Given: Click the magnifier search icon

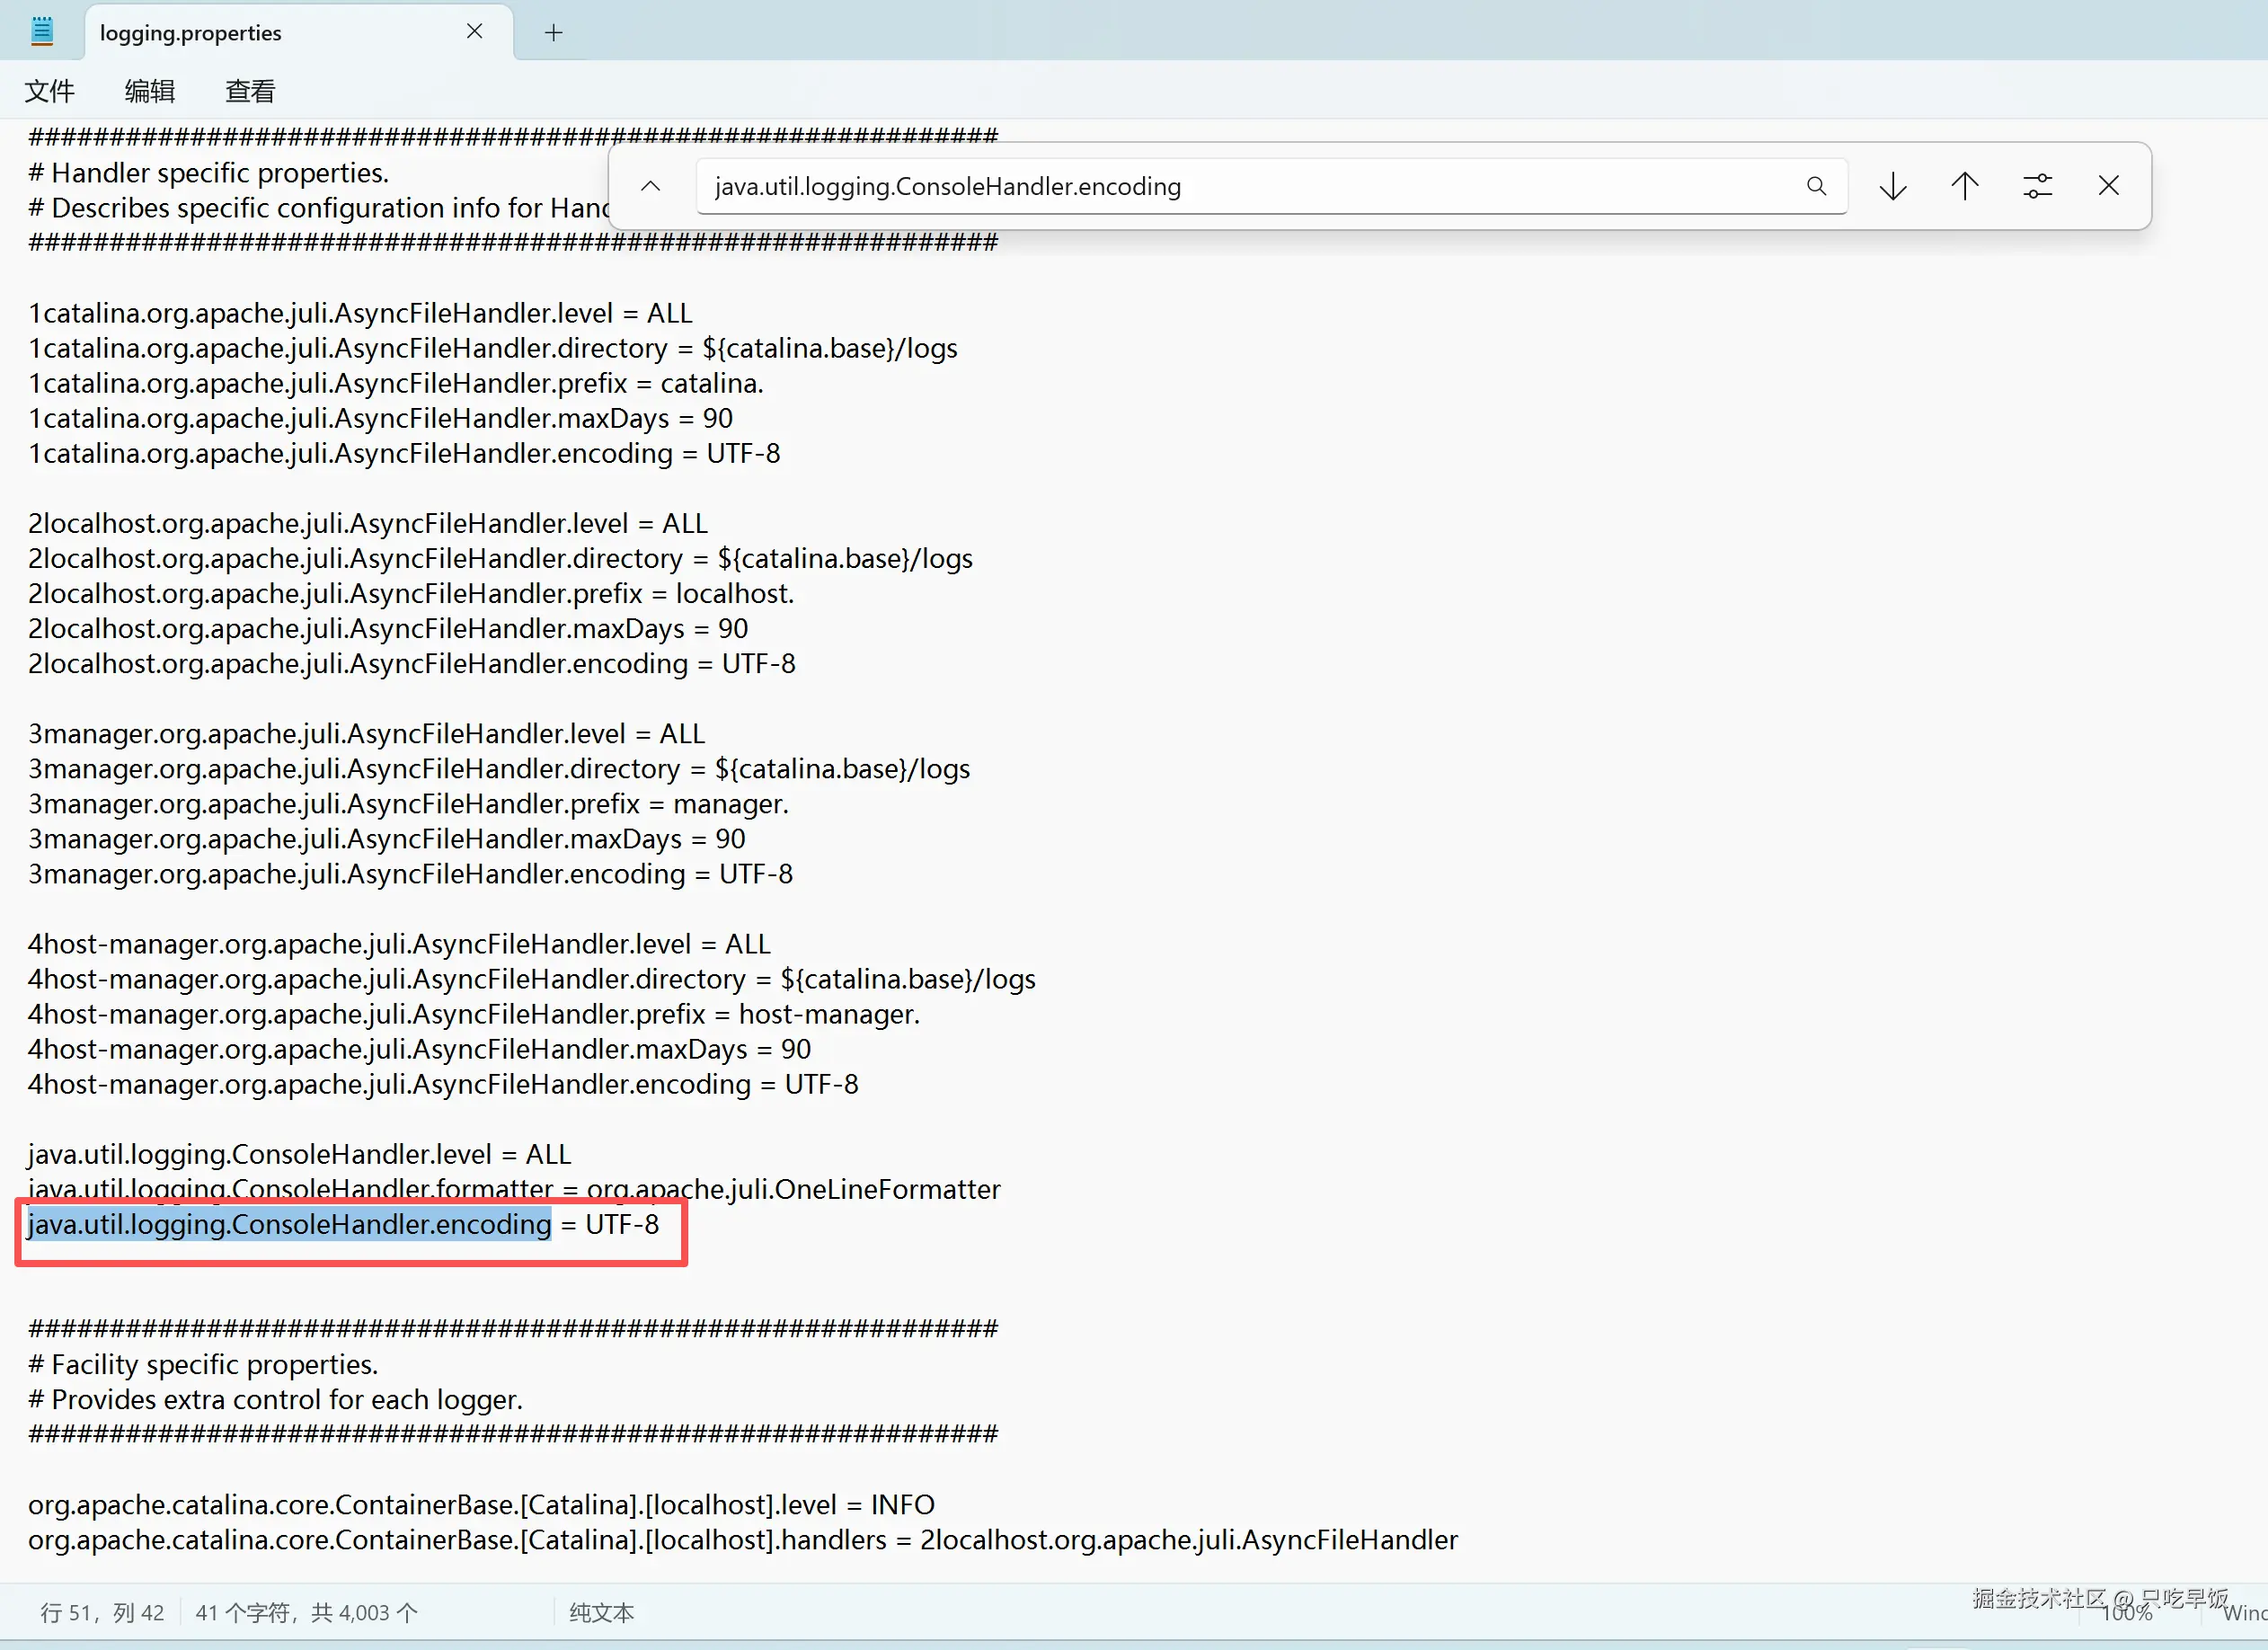Looking at the screenshot, I should [x=1816, y=186].
